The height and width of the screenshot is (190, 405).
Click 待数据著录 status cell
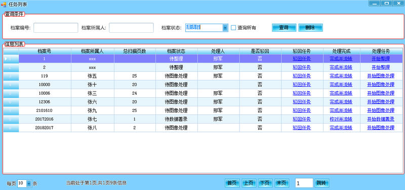point(177,119)
